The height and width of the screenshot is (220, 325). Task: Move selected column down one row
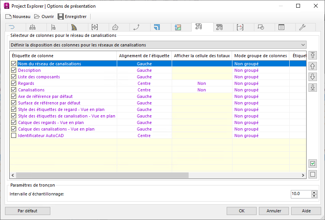pyautogui.click(x=313, y=77)
